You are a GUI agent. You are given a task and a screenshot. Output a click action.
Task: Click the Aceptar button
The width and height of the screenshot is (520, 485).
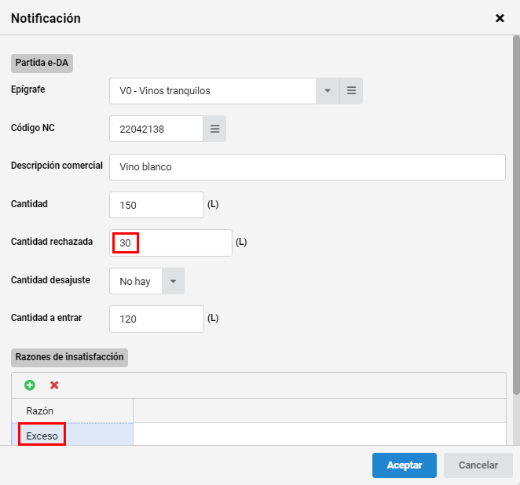(405, 465)
